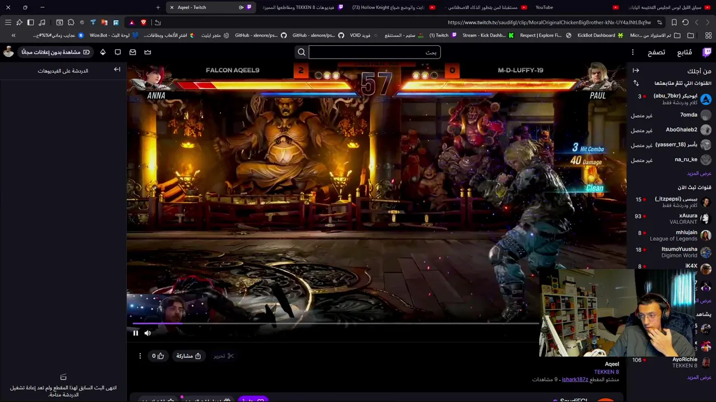Open the music note playlist icon

(x=42, y=22)
